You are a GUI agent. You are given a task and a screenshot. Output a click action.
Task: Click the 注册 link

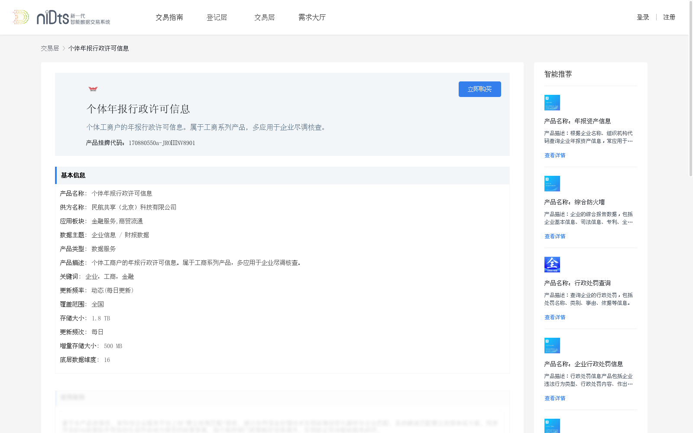pyautogui.click(x=669, y=17)
